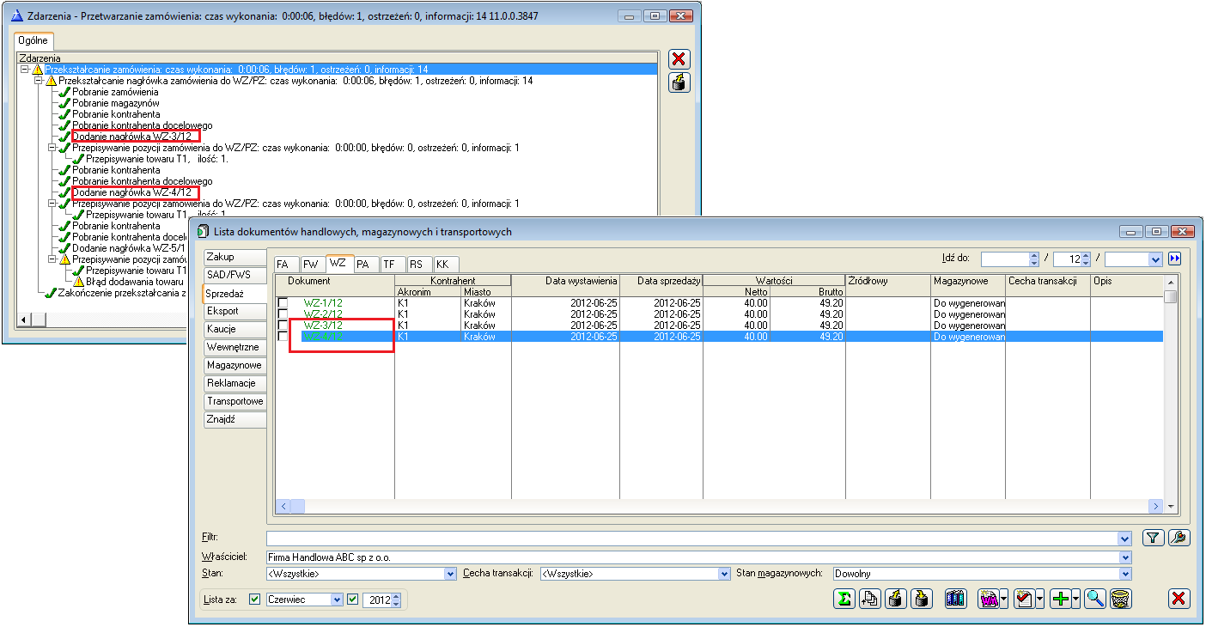This screenshot has height=627, width=1206.
Task: Click the copy documents icon next to sigma
Action: point(870,599)
